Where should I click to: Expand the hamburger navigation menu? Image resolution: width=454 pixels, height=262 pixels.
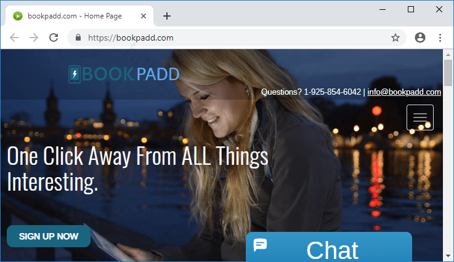tap(420, 117)
